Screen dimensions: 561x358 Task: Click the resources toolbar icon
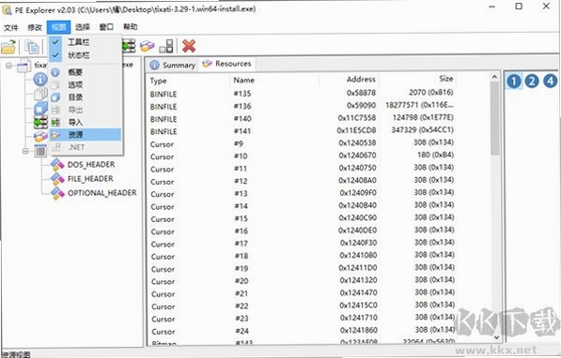tap(147, 46)
